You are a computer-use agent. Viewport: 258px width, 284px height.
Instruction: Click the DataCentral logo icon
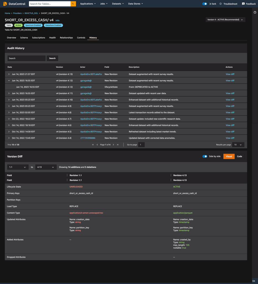click(x=5, y=4)
